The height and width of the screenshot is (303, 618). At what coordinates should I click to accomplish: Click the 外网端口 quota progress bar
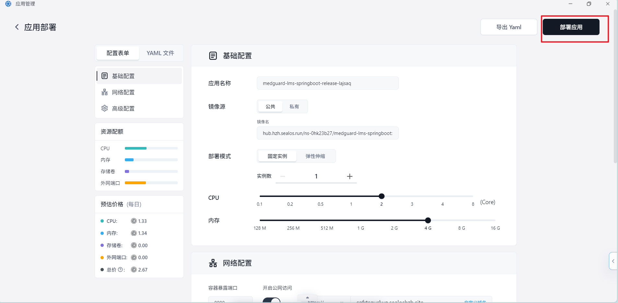click(151, 183)
